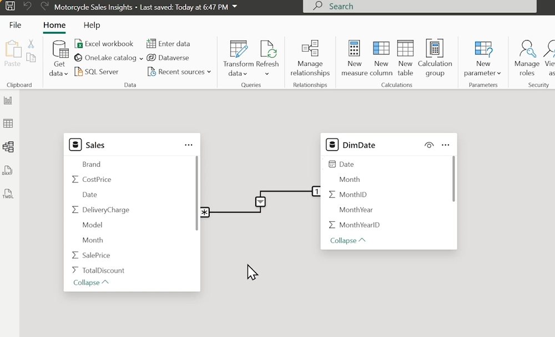
Task: Switch to Table view in left sidebar
Action: [x=8, y=124]
